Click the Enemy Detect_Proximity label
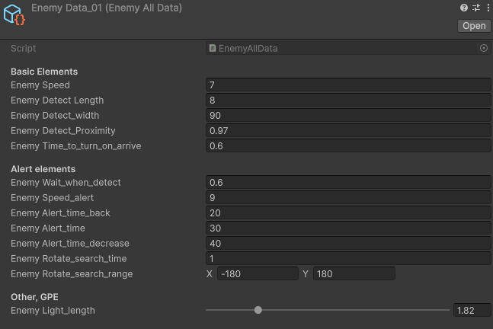 click(x=63, y=131)
